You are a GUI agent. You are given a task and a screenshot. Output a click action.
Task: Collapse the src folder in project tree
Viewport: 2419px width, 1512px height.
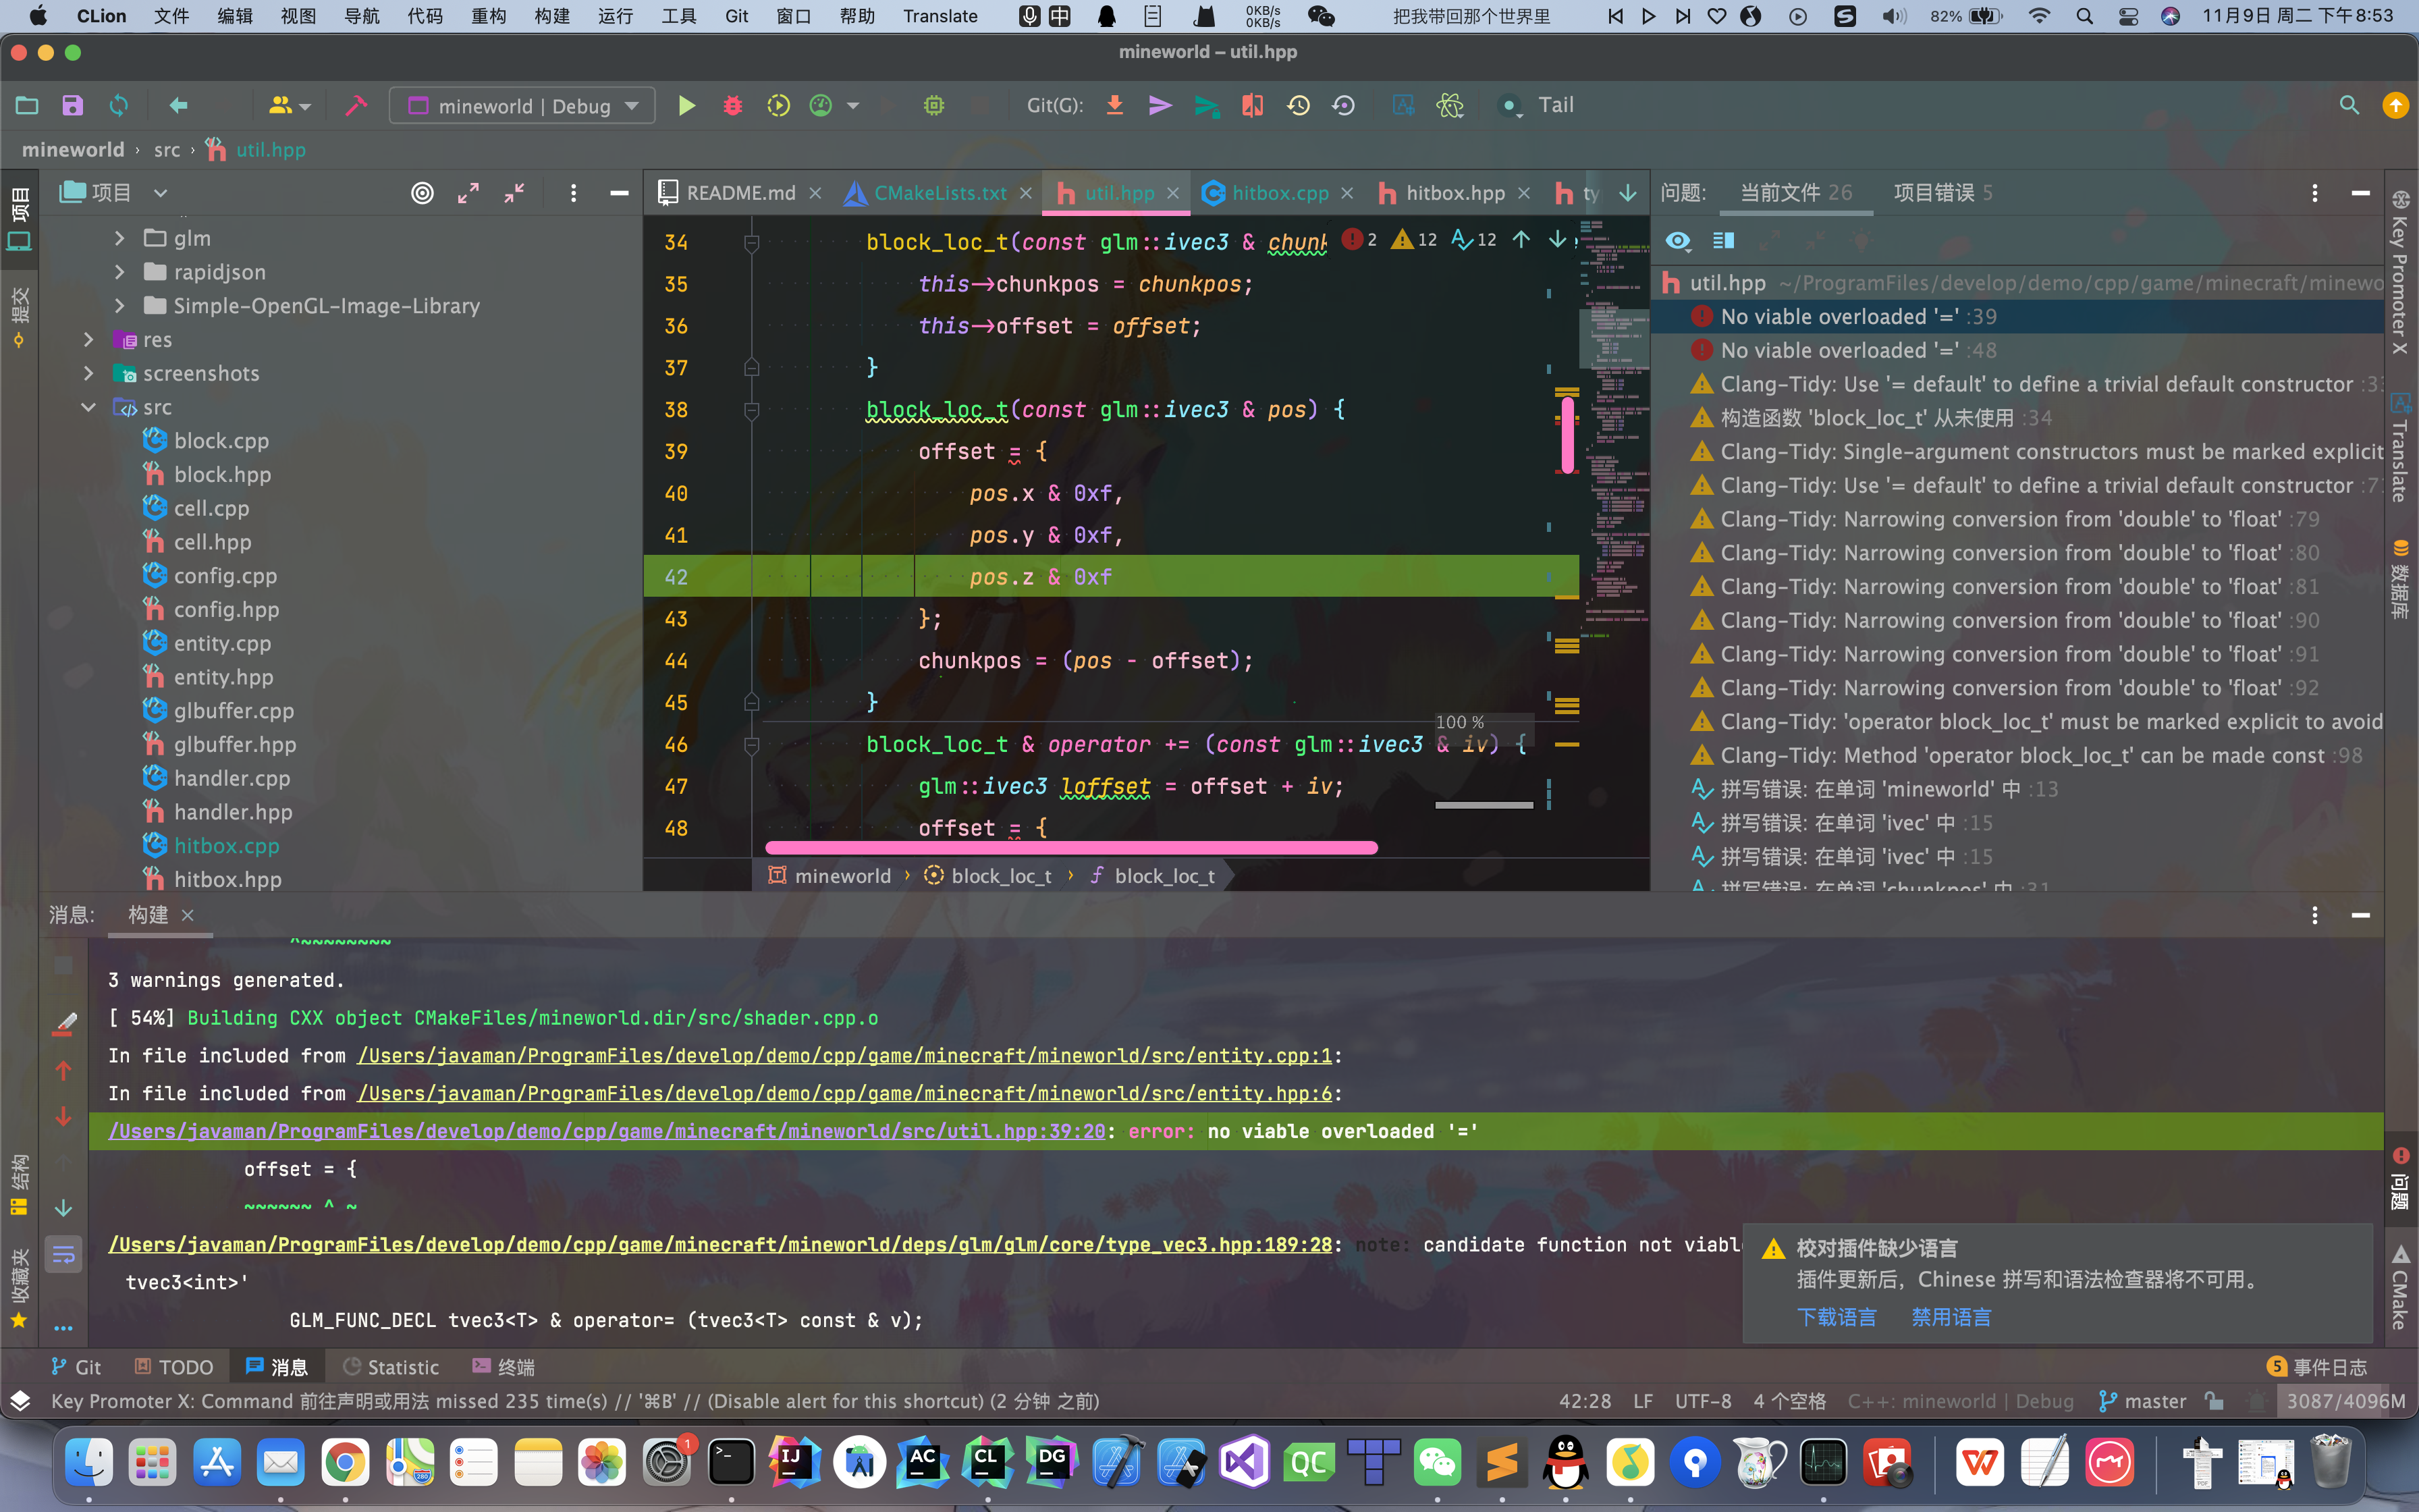click(89, 407)
